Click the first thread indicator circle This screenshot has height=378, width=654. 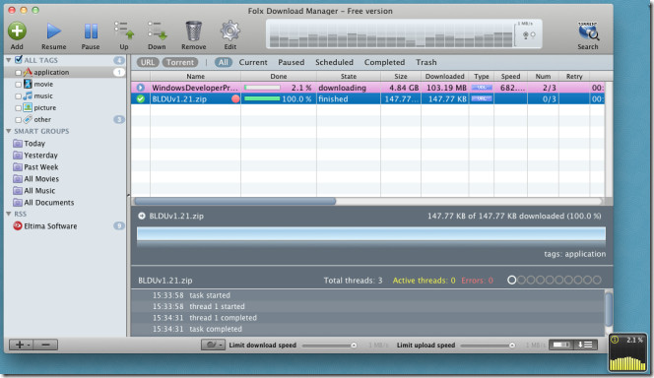click(512, 281)
